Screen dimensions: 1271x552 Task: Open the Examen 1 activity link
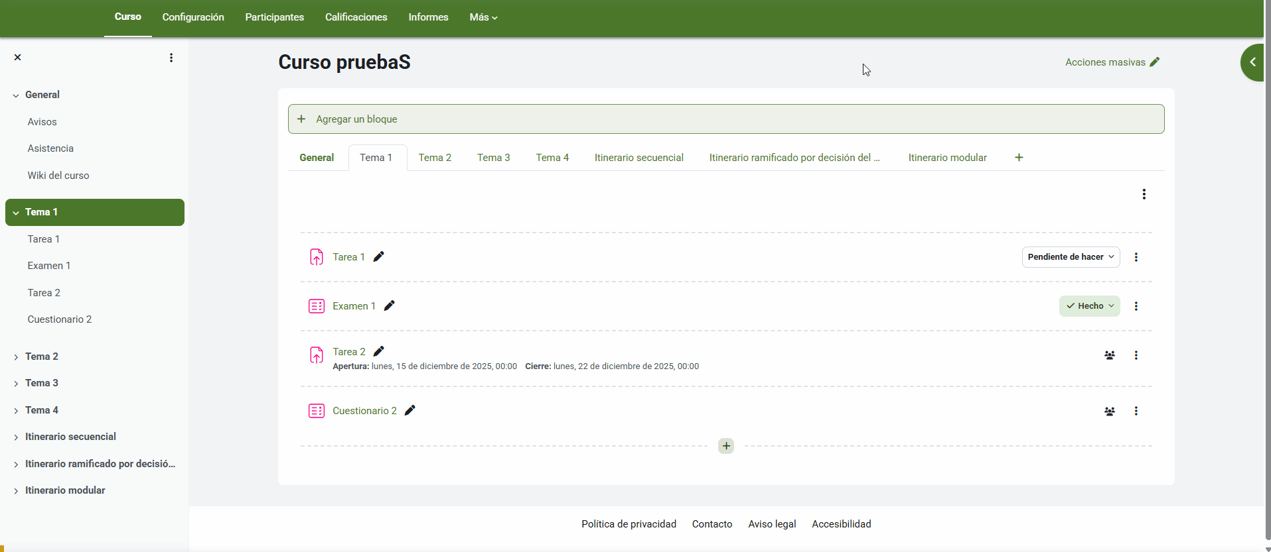[x=354, y=306]
